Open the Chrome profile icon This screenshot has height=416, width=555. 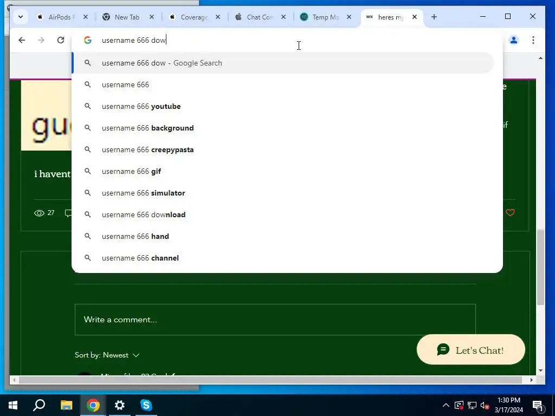click(x=514, y=40)
